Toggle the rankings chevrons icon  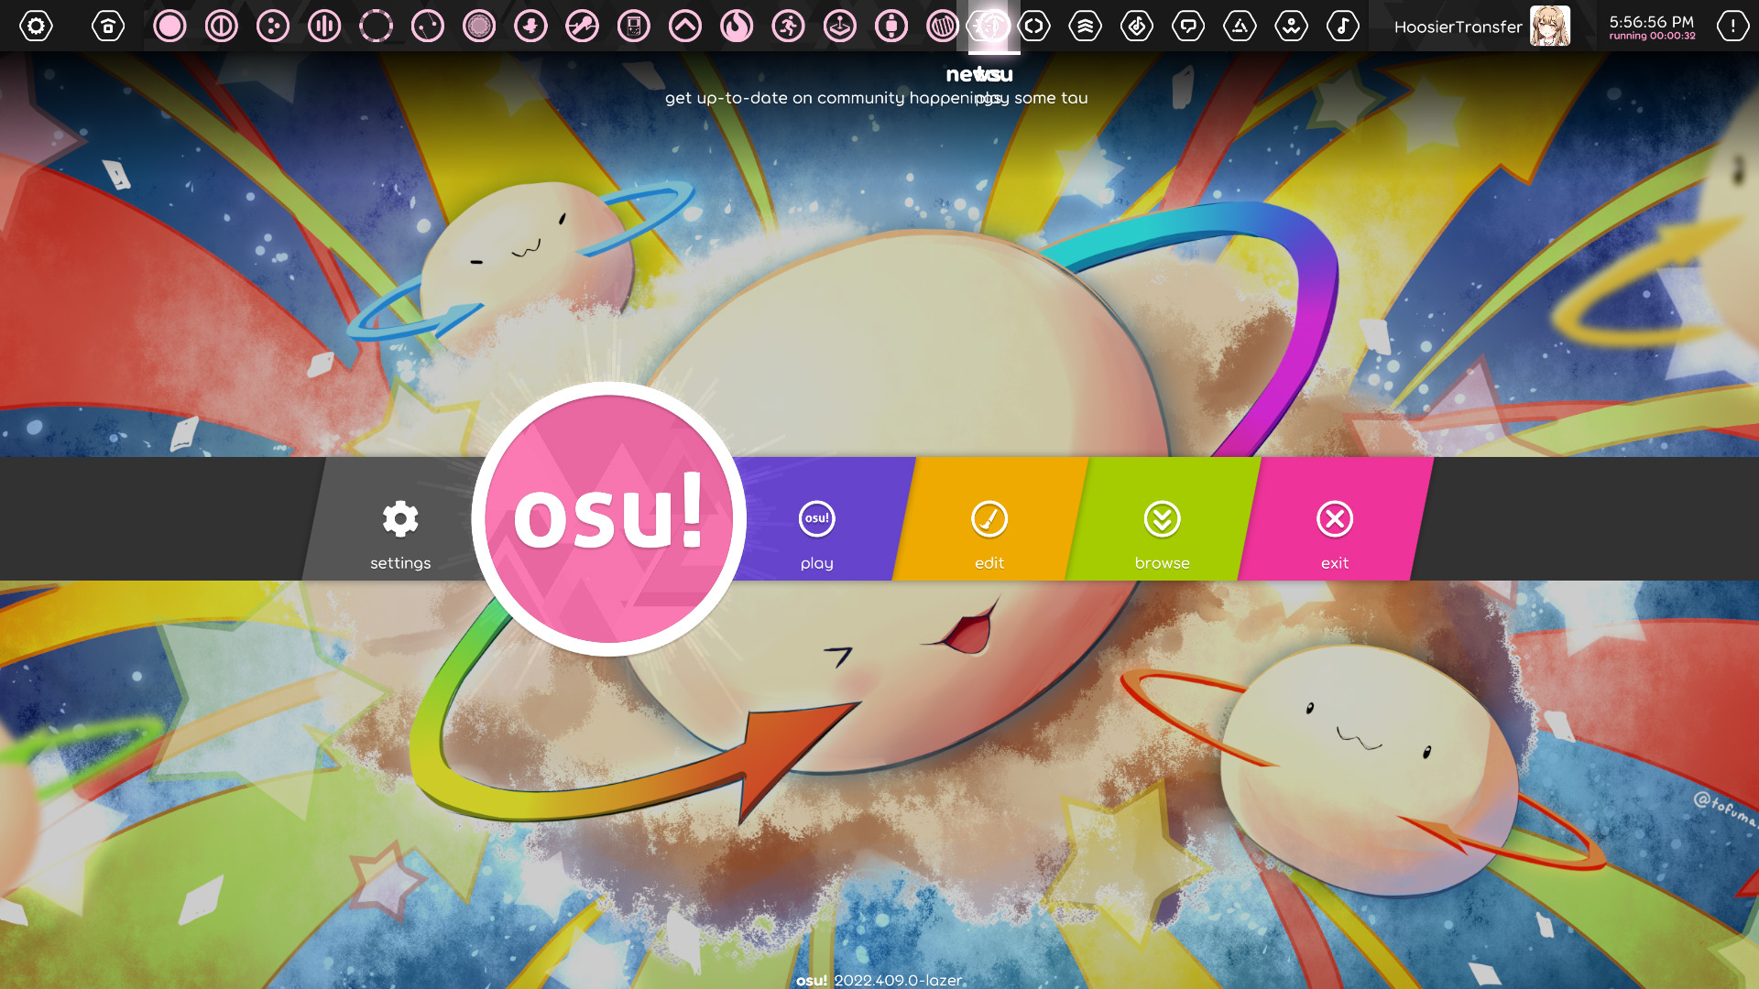click(x=1084, y=26)
